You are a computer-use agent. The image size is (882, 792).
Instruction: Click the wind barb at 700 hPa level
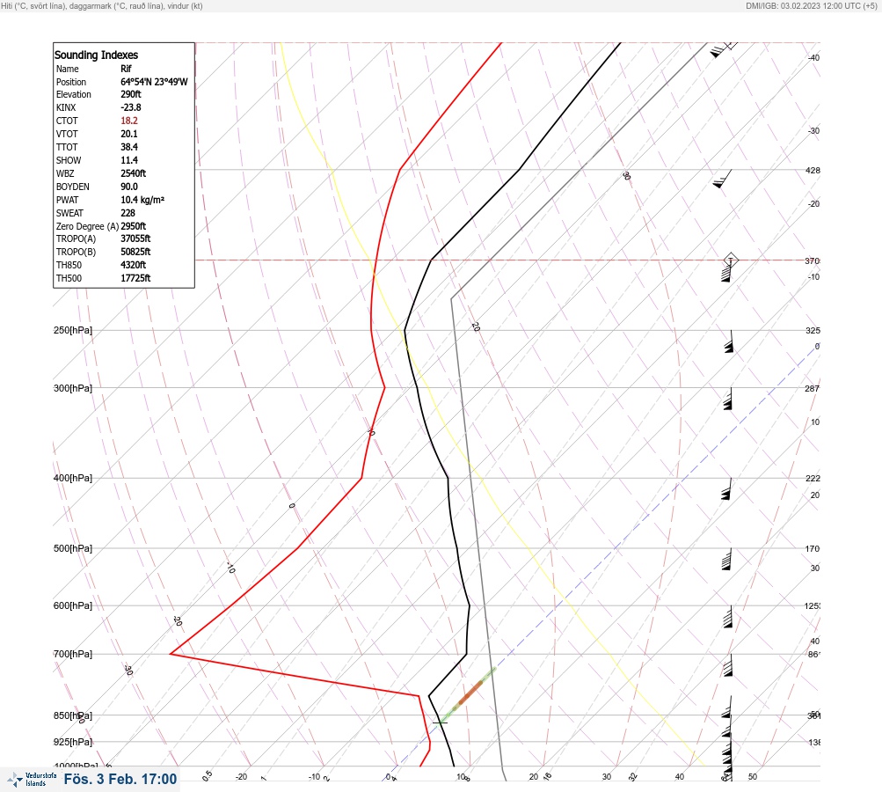tap(728, 665)
